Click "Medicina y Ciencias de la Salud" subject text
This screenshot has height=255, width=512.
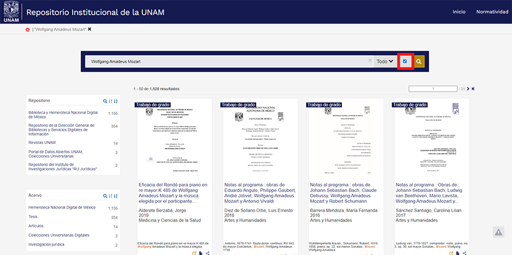coord(170,220)
